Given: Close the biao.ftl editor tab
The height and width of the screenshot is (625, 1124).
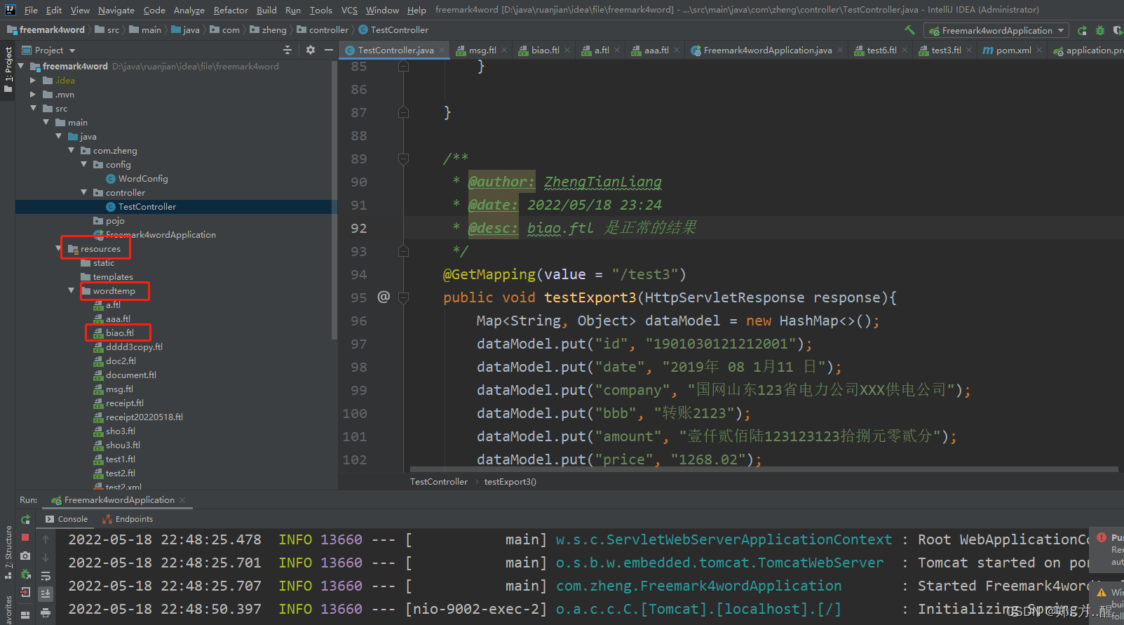Looking at the screenshot, I should tap(567, 51).
